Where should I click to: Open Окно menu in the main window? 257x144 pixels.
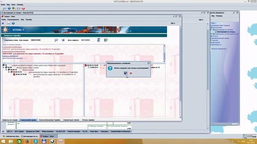13,4
